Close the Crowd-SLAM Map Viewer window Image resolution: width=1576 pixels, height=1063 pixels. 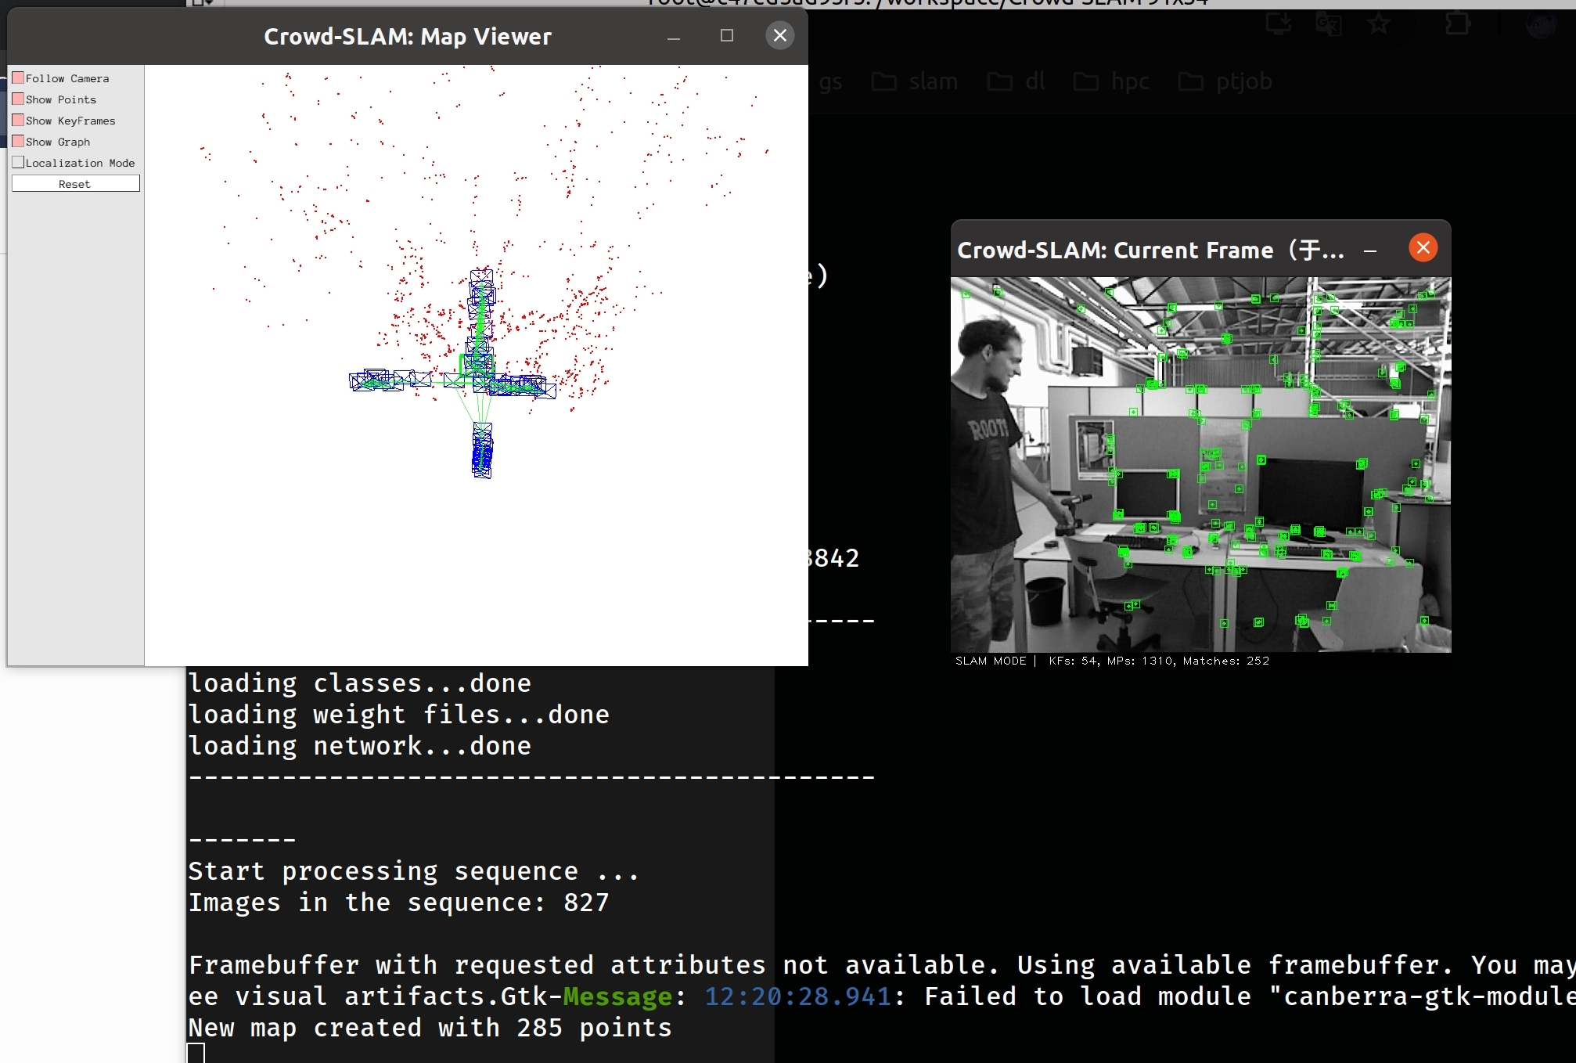[x=779, y=36]
